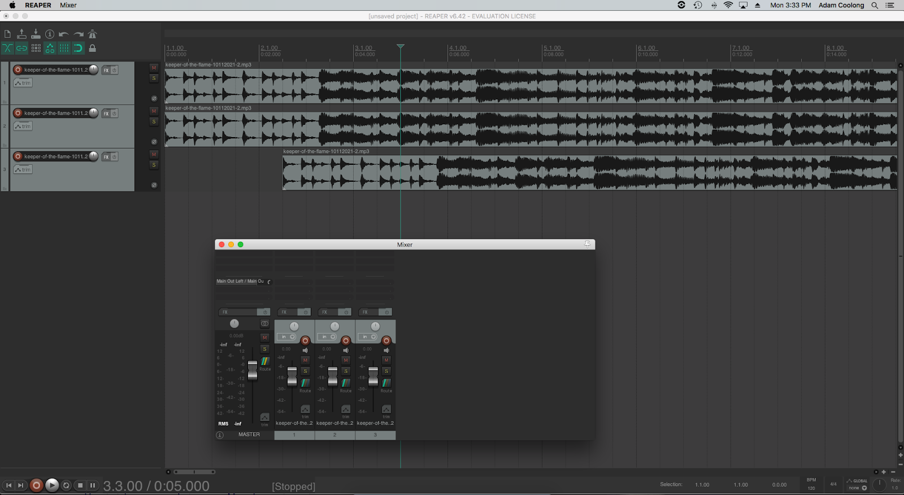The height and width of the screenshot is (495, 904).
Task: Open Route for mixer channel 1
Action: coord(305,384)
